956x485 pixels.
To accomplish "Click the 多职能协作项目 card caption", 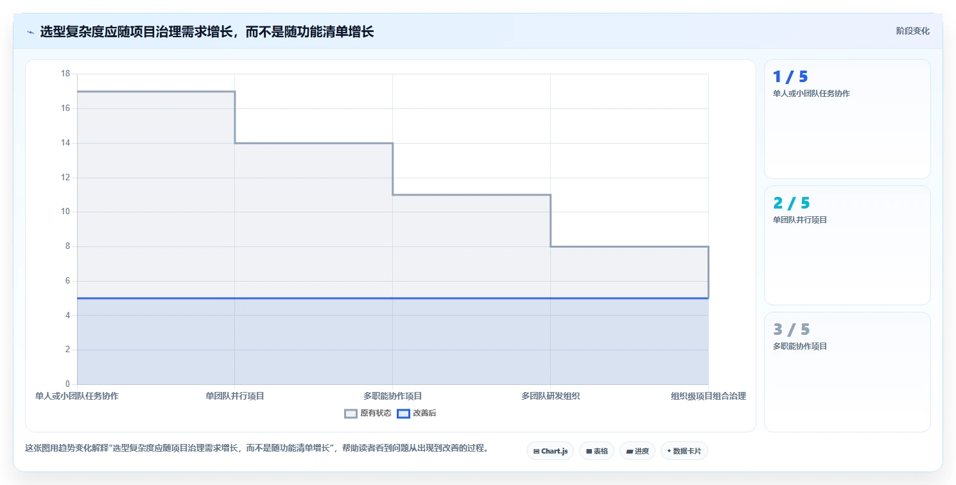I will [x=800, y=346].
